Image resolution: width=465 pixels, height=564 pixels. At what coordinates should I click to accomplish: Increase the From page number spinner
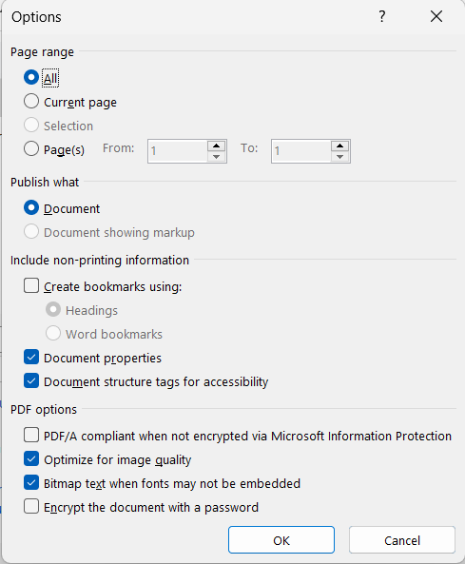pos(217,146)
